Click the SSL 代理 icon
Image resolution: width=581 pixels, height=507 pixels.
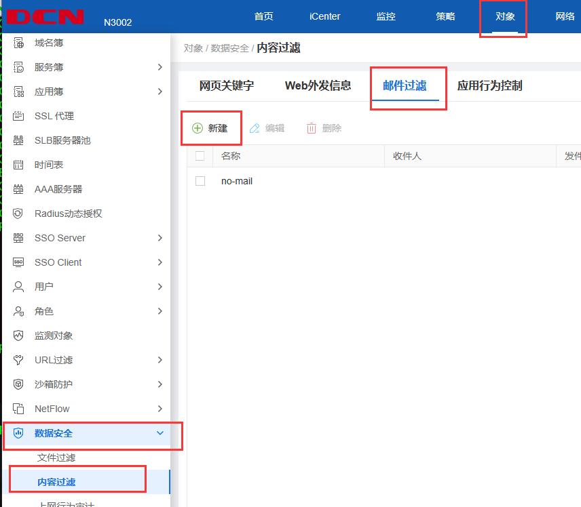pos(18,116)
